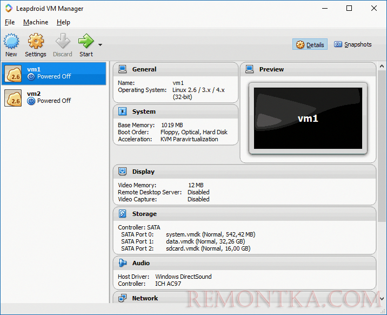This screenshot has width=387, height=315.
Task: Switch to Details view
Action: [310, 45]
